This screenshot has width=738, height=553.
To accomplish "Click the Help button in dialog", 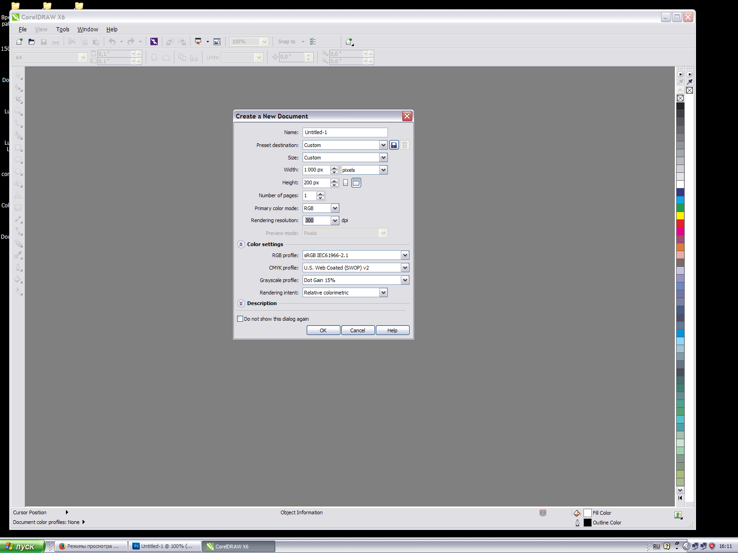I will [393, 330].
